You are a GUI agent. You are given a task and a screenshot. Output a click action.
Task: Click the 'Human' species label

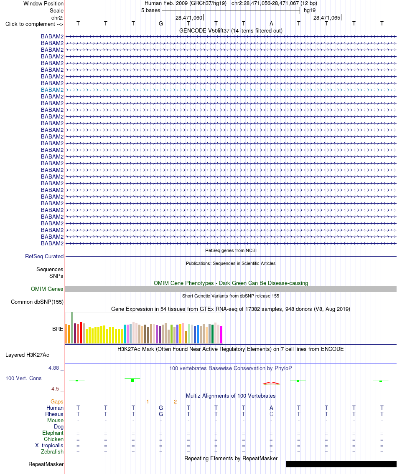pyautogui.click(x=55, y=408)
